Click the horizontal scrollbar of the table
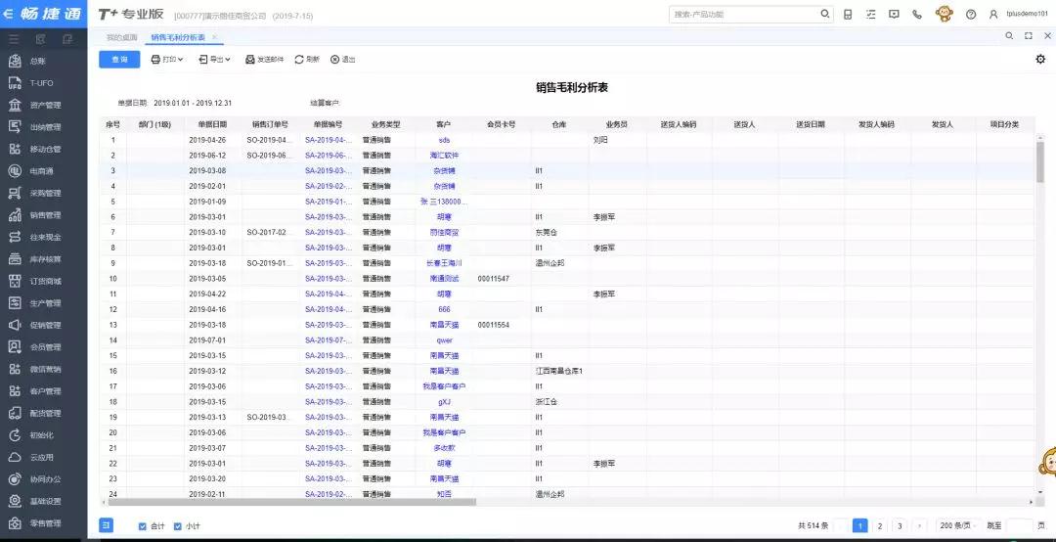 291,502
